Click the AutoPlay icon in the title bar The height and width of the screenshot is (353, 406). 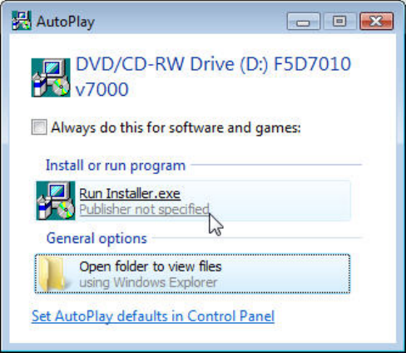(22, 21)
